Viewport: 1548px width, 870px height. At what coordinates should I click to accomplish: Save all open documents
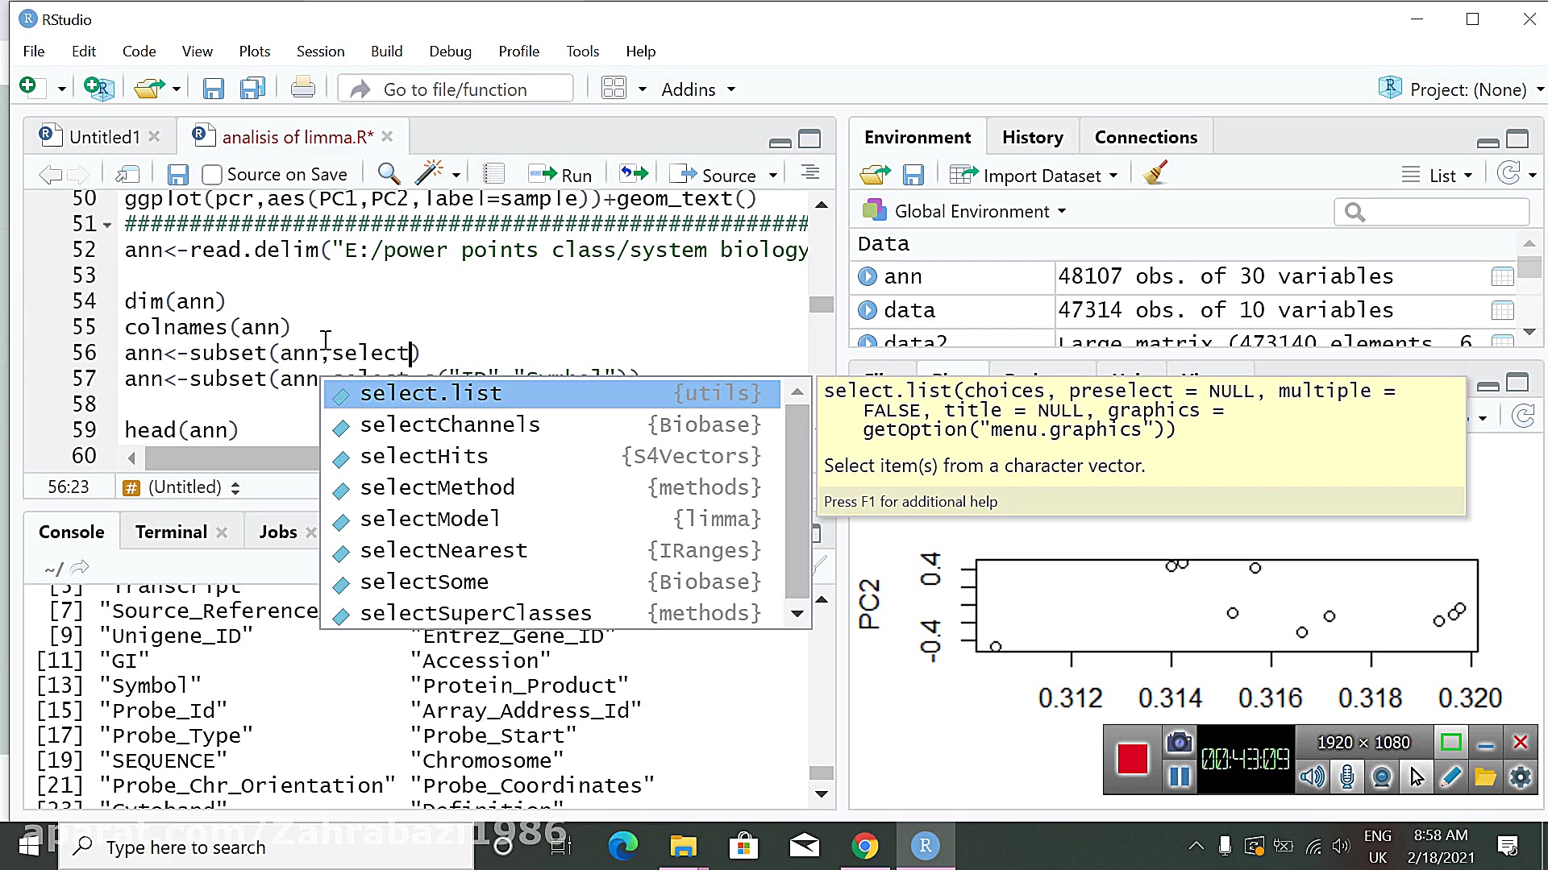click(x=253, y=89)
